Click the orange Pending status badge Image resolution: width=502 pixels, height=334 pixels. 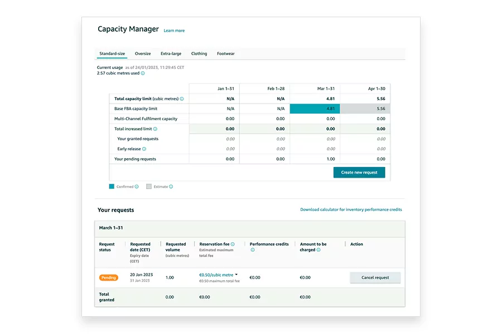tap(109, 277)
